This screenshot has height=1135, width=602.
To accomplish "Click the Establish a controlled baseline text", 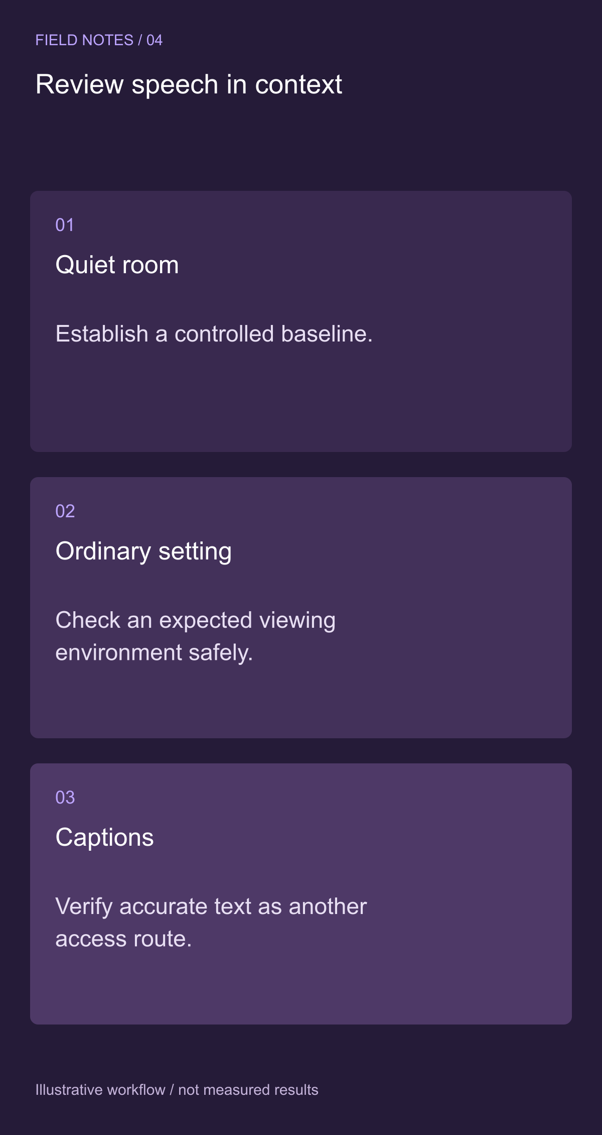I will 214,334.
